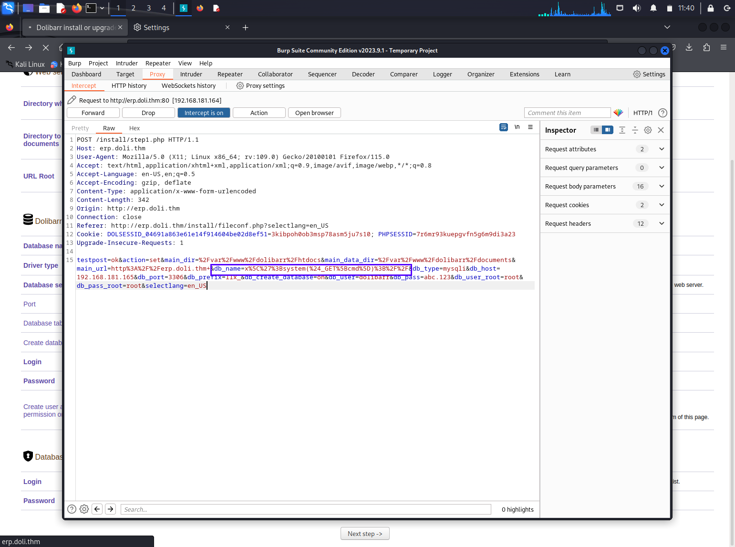Open the View menu
This screenshot has width=735, height=547.
[x=185, y=63]
